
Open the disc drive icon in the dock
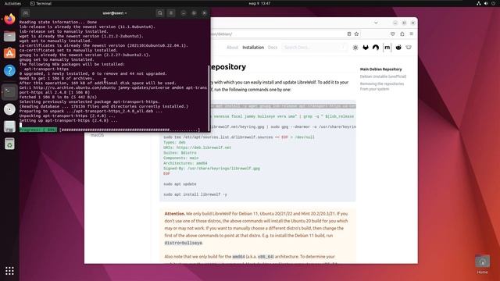pos(9,109)
